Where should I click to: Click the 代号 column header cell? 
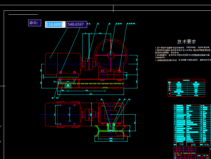coord(181,145)
